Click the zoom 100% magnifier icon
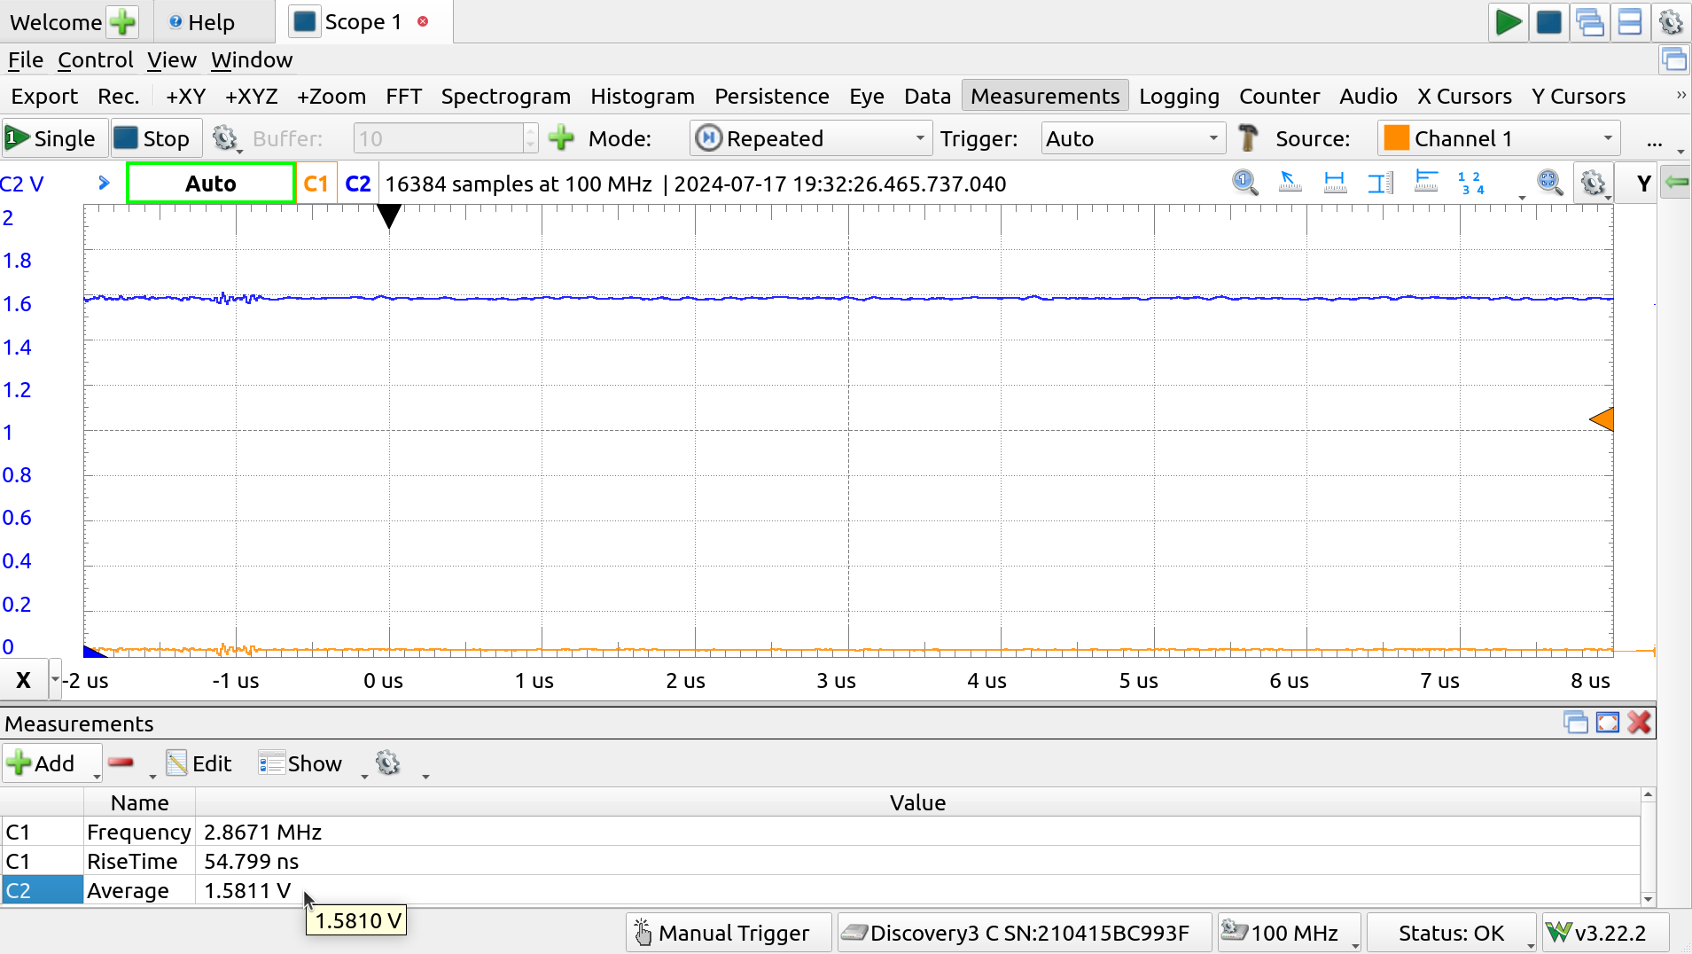This screenshot has height=954, width=1692. pyautogui.click(x=1244, y=183)
